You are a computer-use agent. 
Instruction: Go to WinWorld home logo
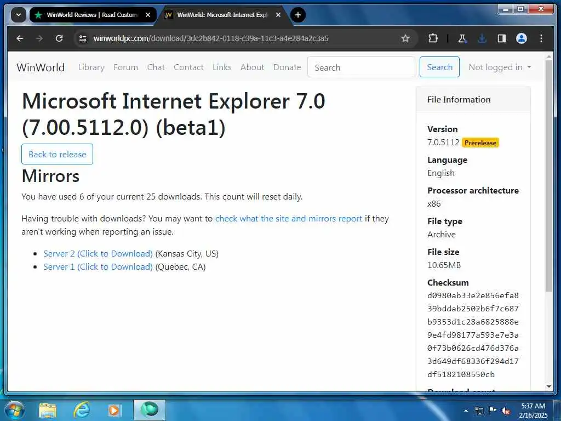[x=41, y=67]
